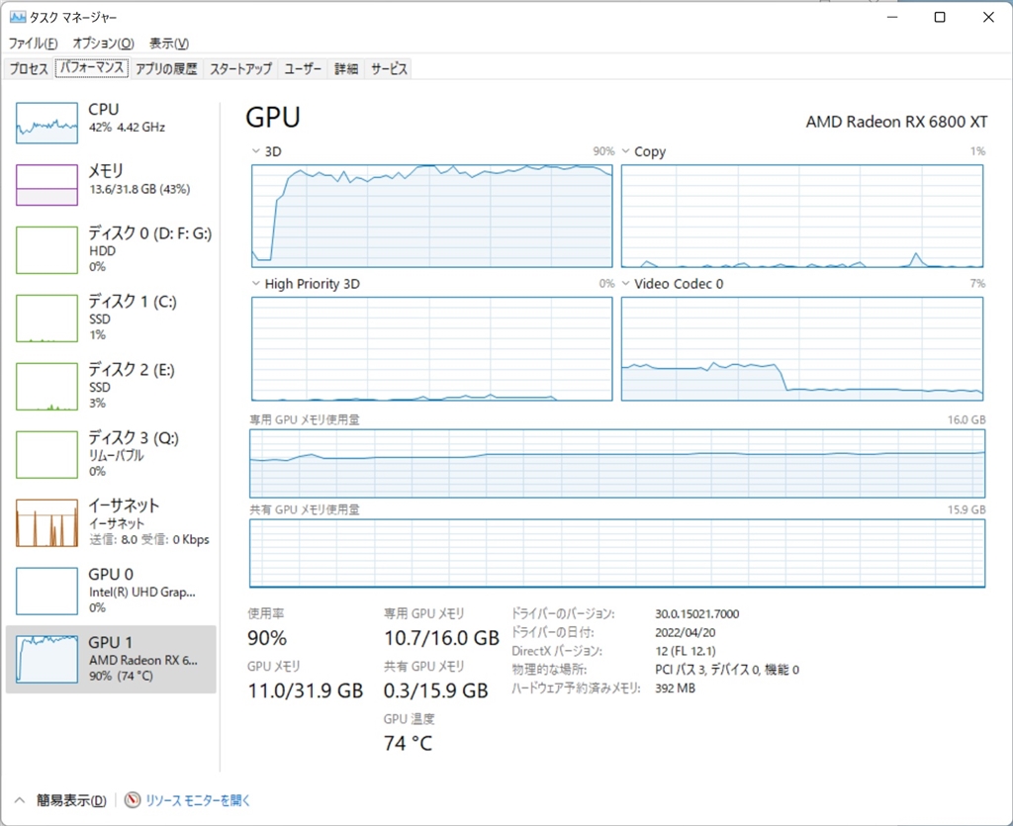
Task: Switch to the スタートアップ tab
Action: pos(240,69)
